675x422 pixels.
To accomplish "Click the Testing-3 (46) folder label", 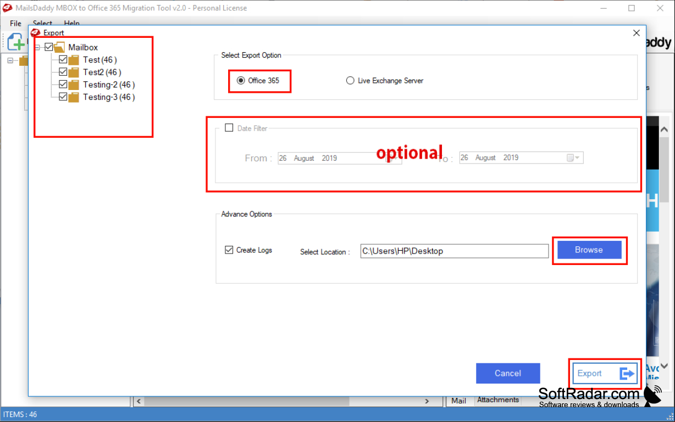I will pos(109,97).
